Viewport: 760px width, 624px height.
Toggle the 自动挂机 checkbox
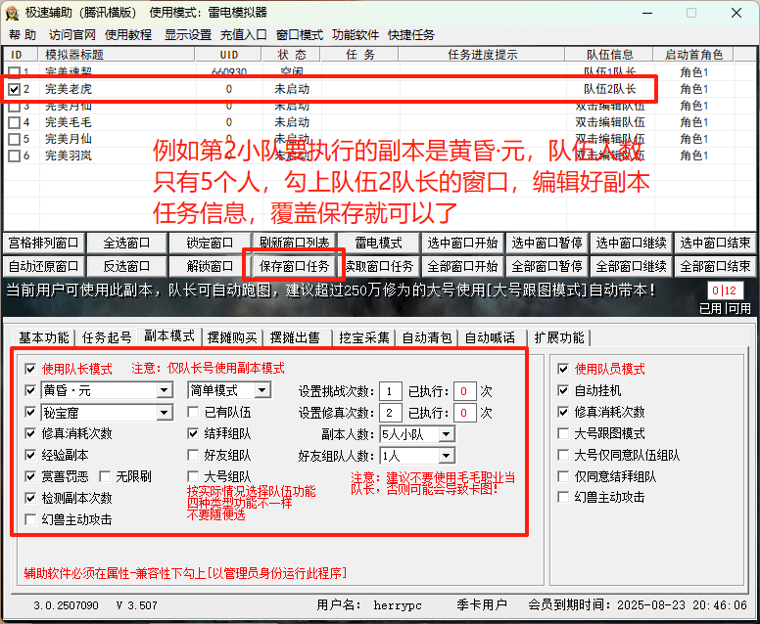(x=563, y=390)
